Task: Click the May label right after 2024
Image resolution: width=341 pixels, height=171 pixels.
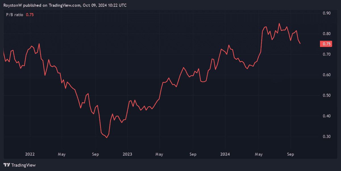Action: point(258,154)
